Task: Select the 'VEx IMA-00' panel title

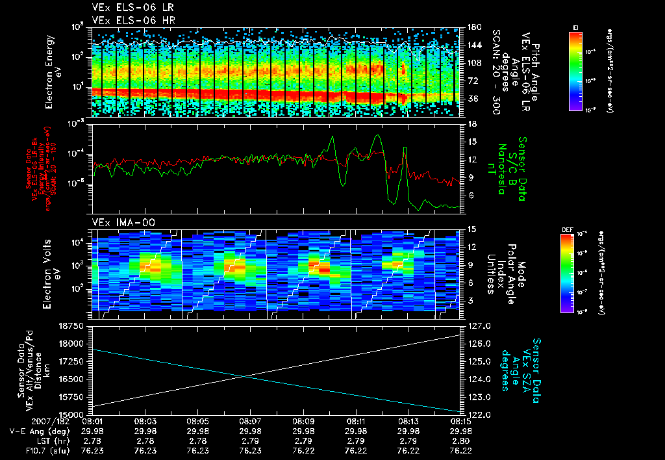Action: (x=123, y=222)
